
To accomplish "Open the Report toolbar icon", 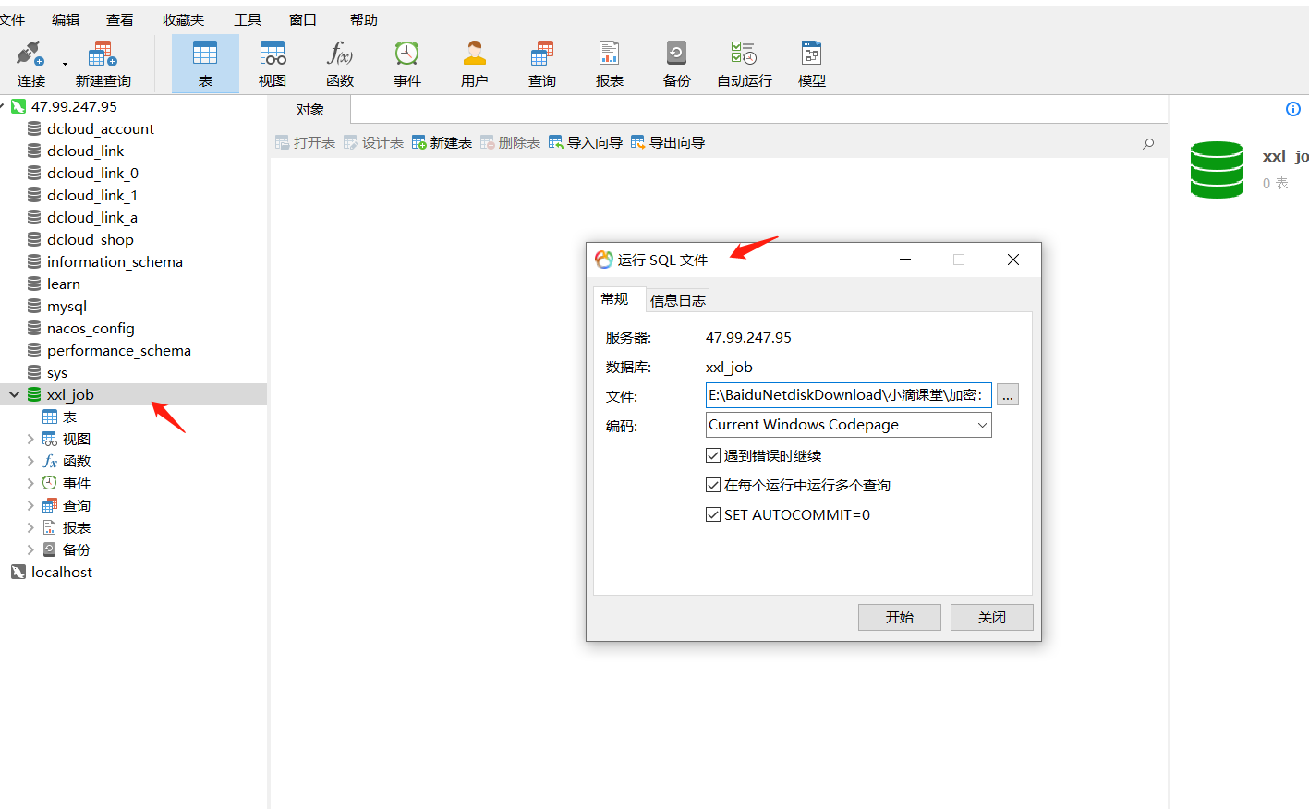I will [610, 64].
